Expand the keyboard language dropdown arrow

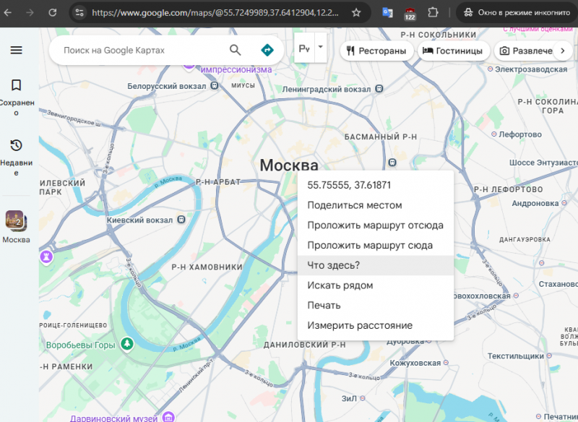pos(320,46)
